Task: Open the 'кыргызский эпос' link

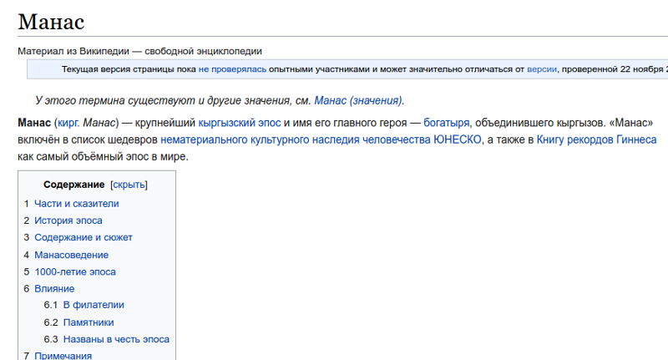Action: coord(240,123)
